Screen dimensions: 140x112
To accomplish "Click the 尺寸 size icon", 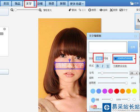I will point(121,10).
